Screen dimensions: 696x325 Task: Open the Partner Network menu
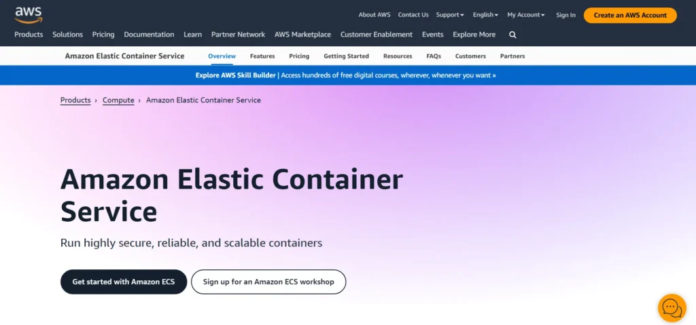tap(238, 34)
